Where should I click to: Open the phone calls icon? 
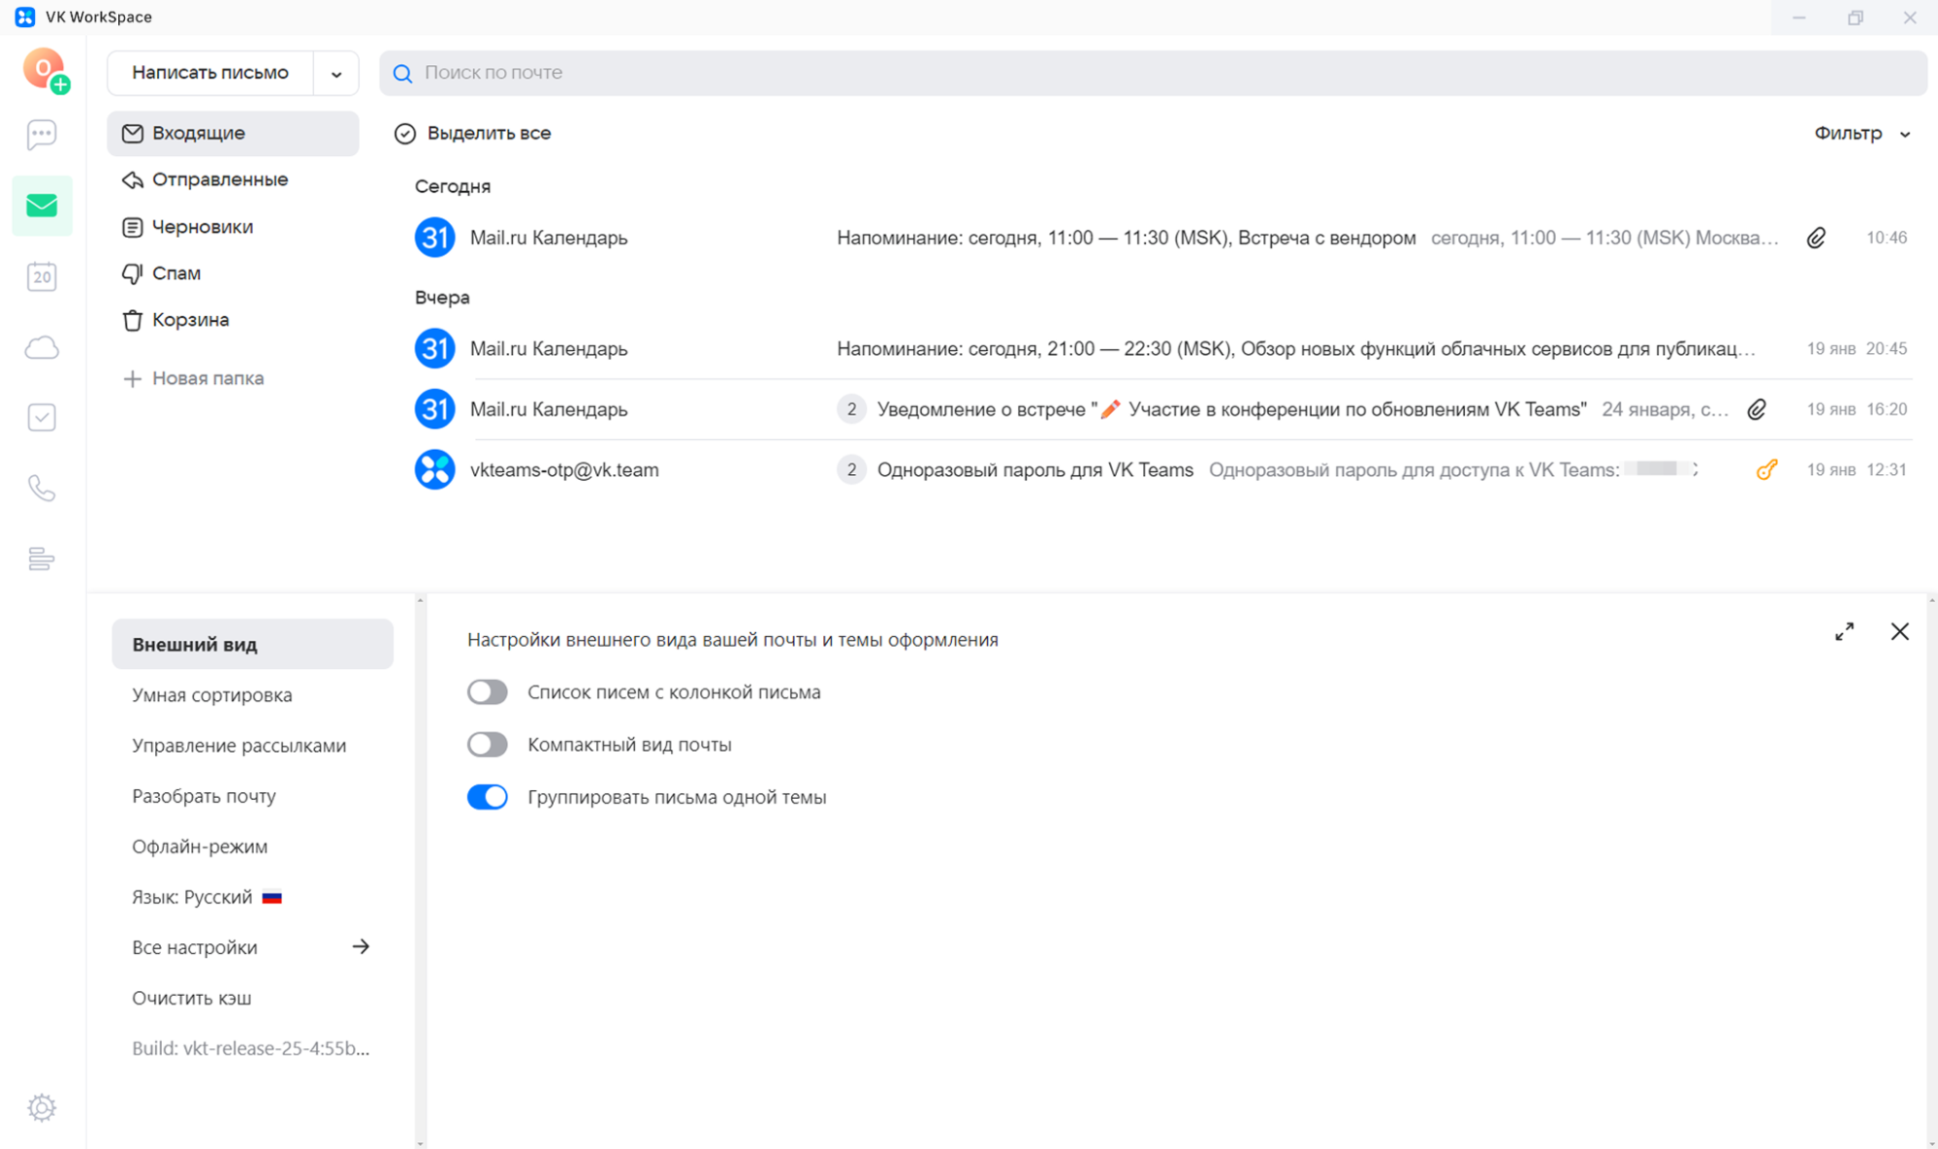42,488
